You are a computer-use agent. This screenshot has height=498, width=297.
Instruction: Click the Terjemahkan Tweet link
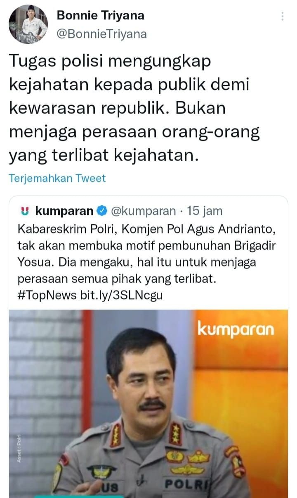click(x=57, y=178)
